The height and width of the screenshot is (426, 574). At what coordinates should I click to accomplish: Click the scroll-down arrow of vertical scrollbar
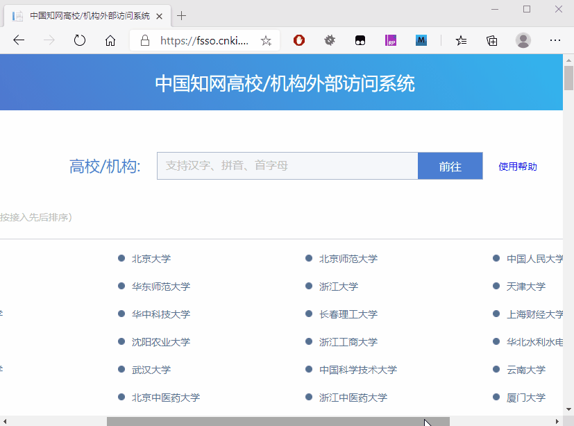point(568,409)
